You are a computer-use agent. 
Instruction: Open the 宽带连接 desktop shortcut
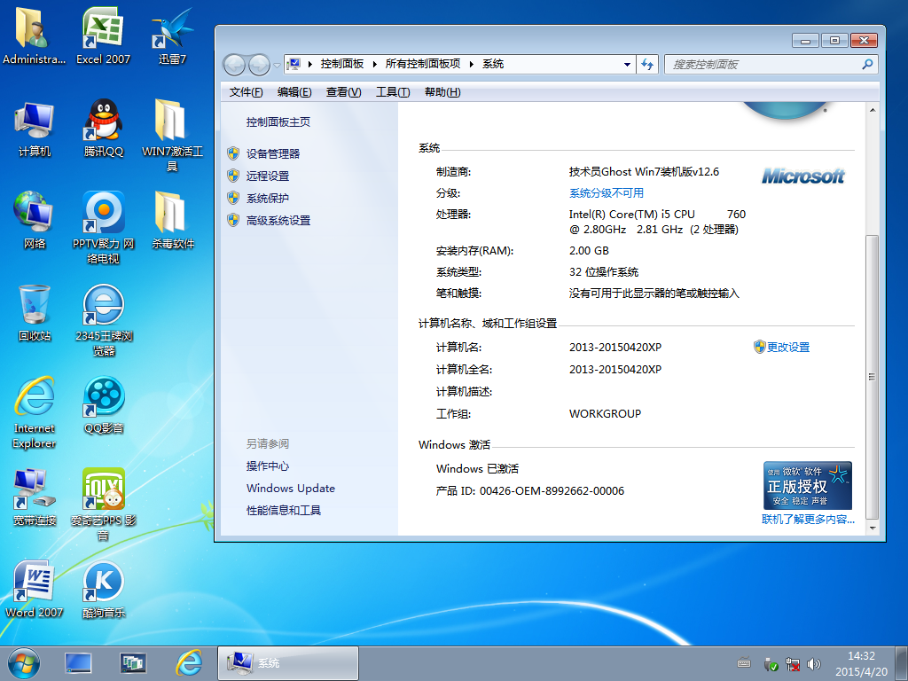click(x=35, y=497)
